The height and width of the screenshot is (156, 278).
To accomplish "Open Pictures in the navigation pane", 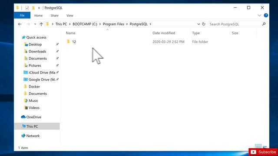I will click(35, 65).
